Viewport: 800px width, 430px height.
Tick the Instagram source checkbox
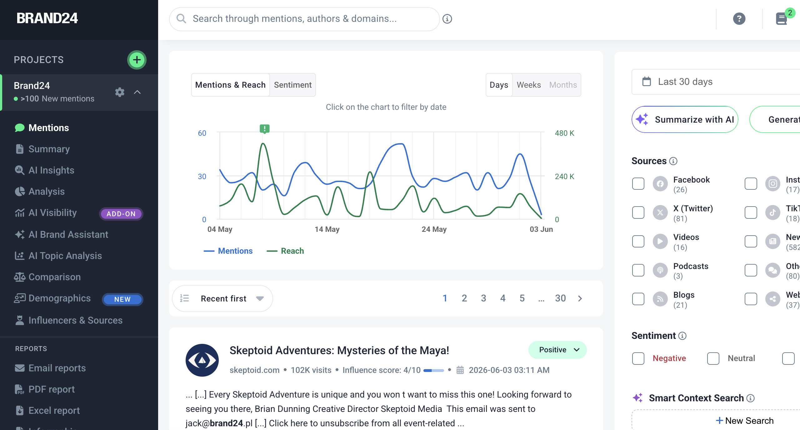(x=751, y=184)
